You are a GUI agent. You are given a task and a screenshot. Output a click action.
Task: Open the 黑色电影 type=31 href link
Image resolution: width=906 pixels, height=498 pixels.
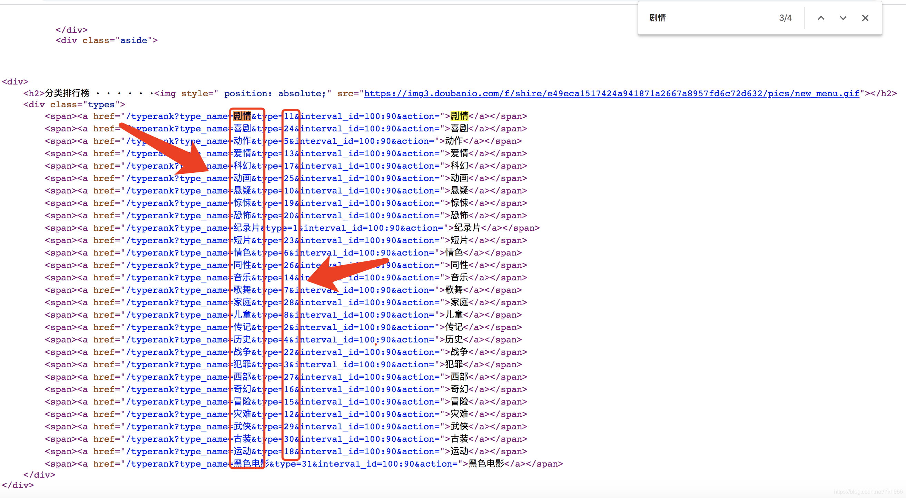click(292, 464)
